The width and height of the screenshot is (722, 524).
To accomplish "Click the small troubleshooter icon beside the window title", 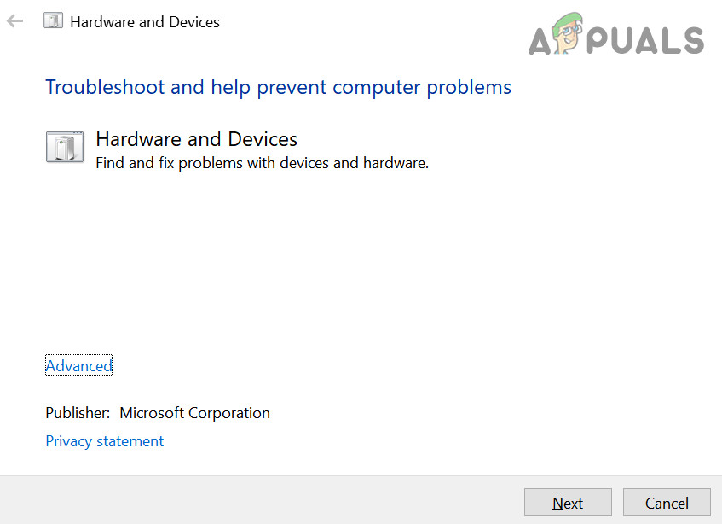I will point(53,21).
